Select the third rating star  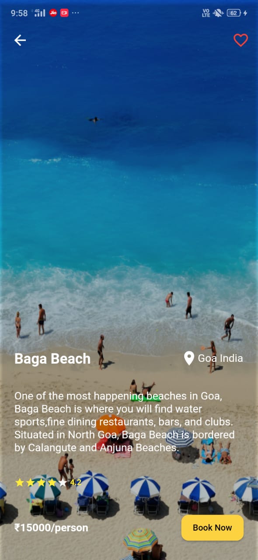[41, 483]
